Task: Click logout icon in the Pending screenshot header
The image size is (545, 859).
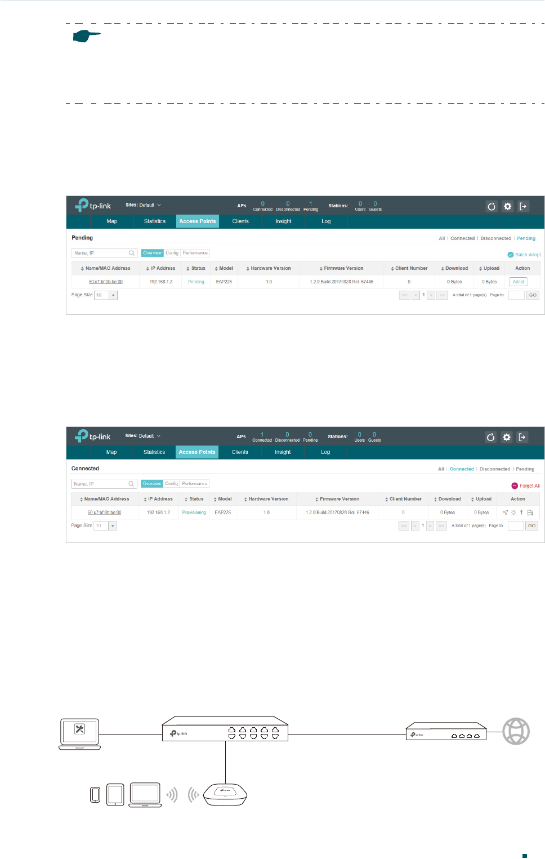Action: [523, 206]
